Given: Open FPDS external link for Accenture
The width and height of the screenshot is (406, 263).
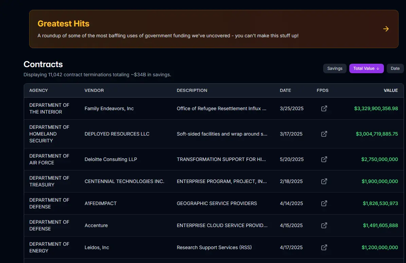Looking at the screenshot, I should tap(324, 225).
